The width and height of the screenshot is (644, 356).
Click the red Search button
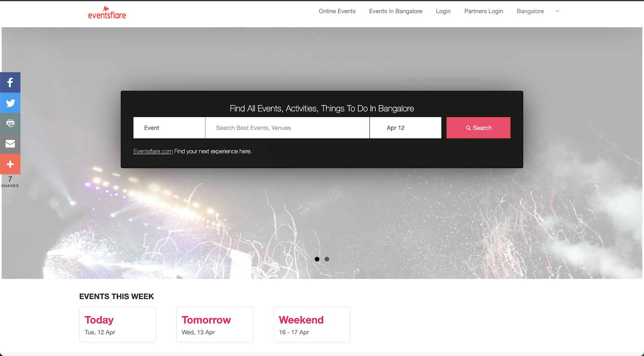[479, 128]
